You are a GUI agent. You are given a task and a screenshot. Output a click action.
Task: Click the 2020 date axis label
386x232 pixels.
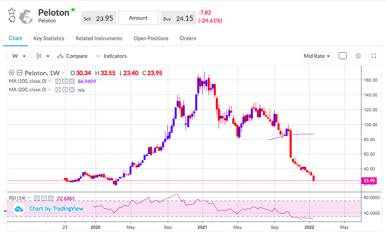click(95, 227)
